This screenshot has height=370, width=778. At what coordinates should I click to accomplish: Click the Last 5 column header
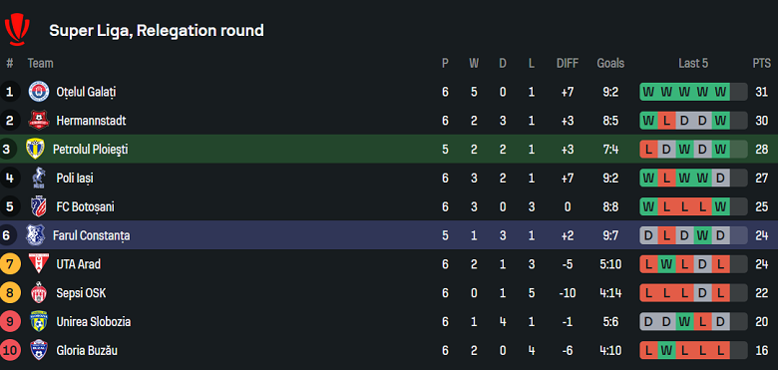[x=693, y=64]
